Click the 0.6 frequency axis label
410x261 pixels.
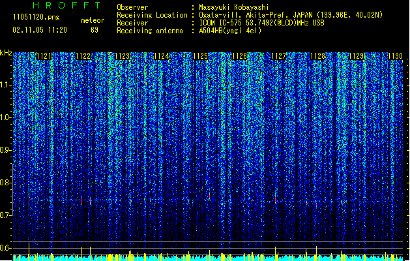click(x=5, y=248)
